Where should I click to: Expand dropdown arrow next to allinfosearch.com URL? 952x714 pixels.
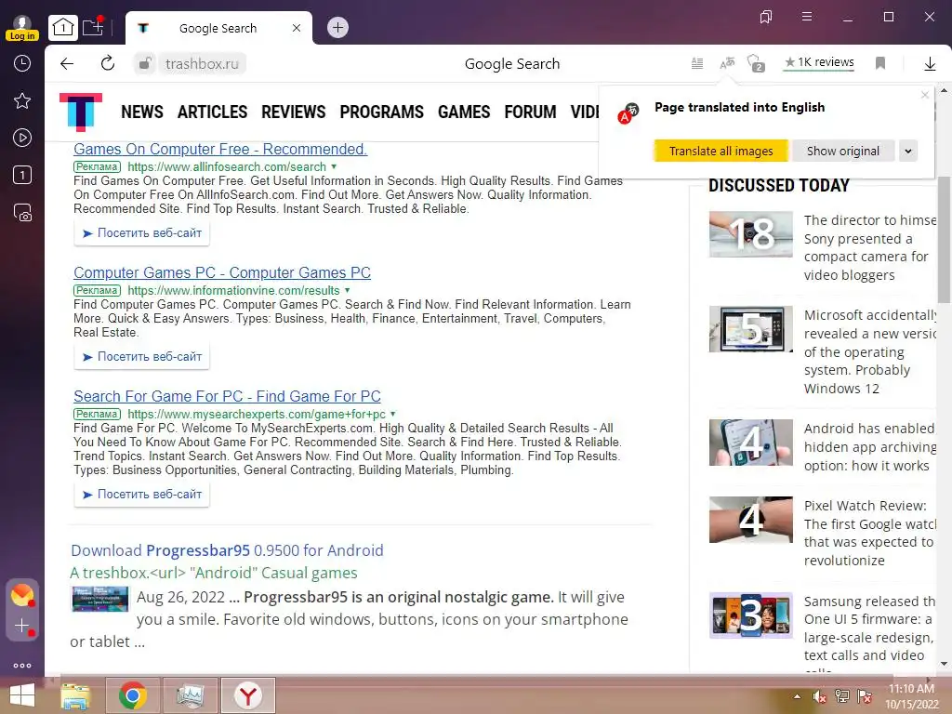click(334, 166)
